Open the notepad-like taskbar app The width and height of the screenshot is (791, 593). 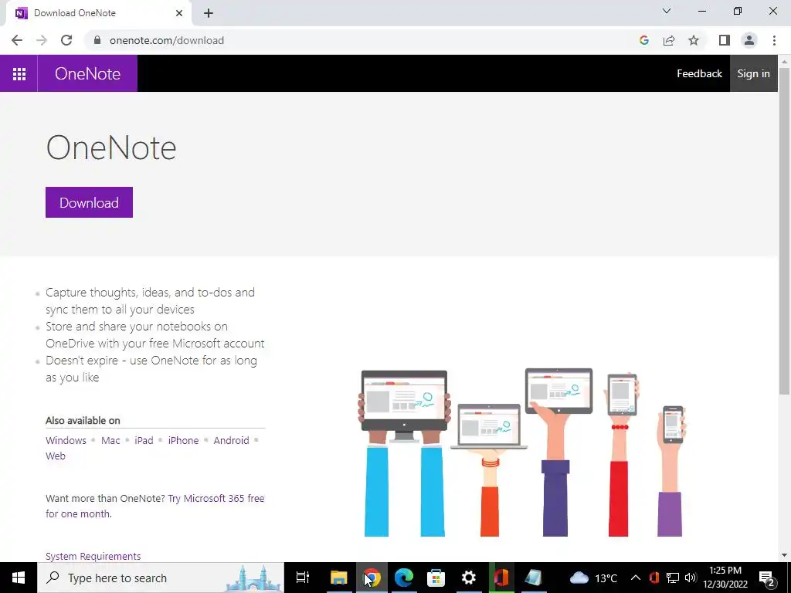pyautogui.click(x=533, y=578)
